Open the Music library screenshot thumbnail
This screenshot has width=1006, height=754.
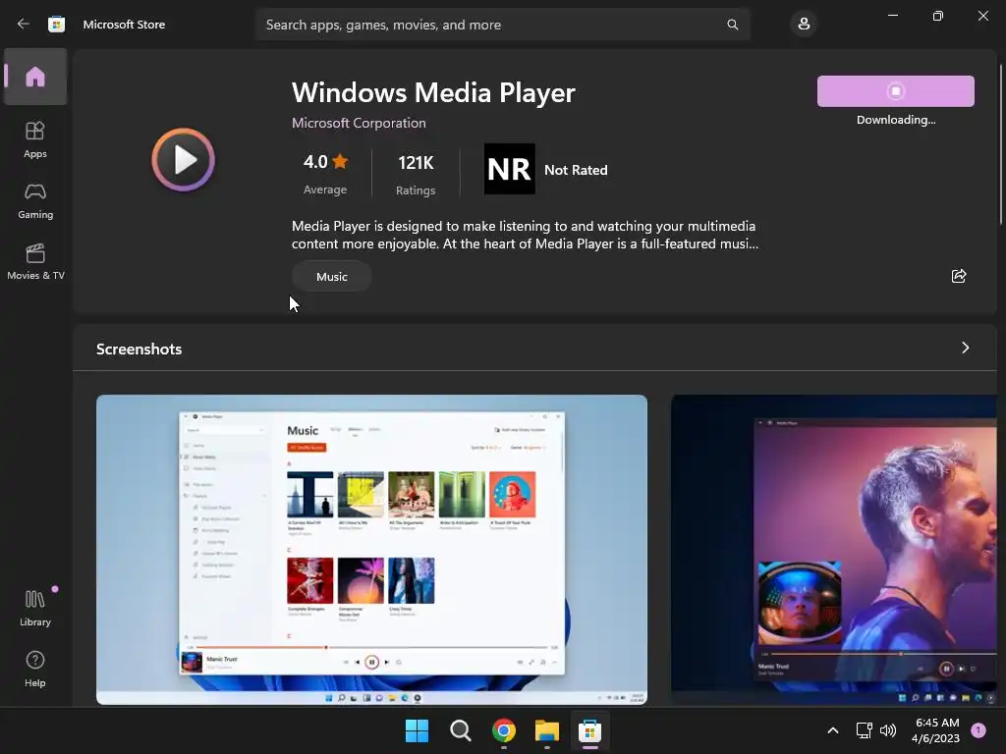[371, 550]
